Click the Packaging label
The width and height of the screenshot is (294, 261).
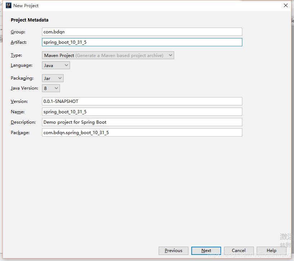(x=22, y=78)
